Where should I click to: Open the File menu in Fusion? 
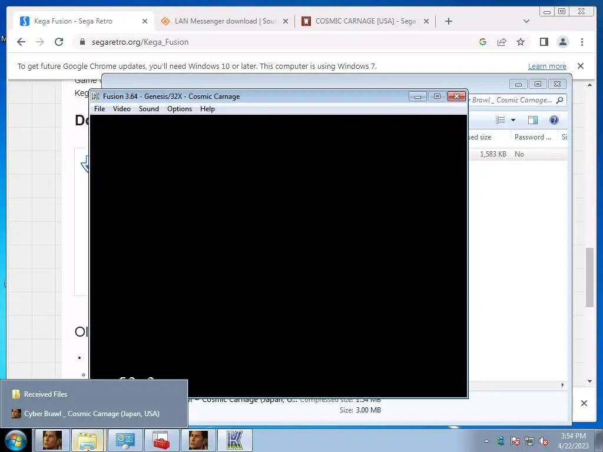click(x=99, y=109)
